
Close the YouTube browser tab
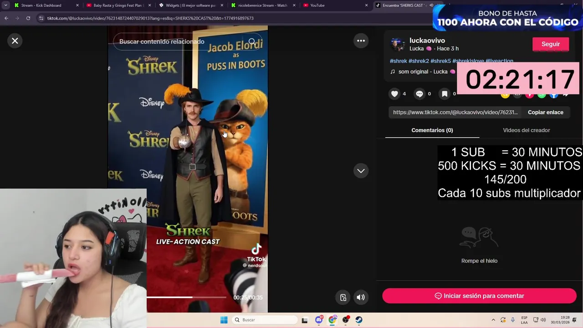tap(366, 5)
